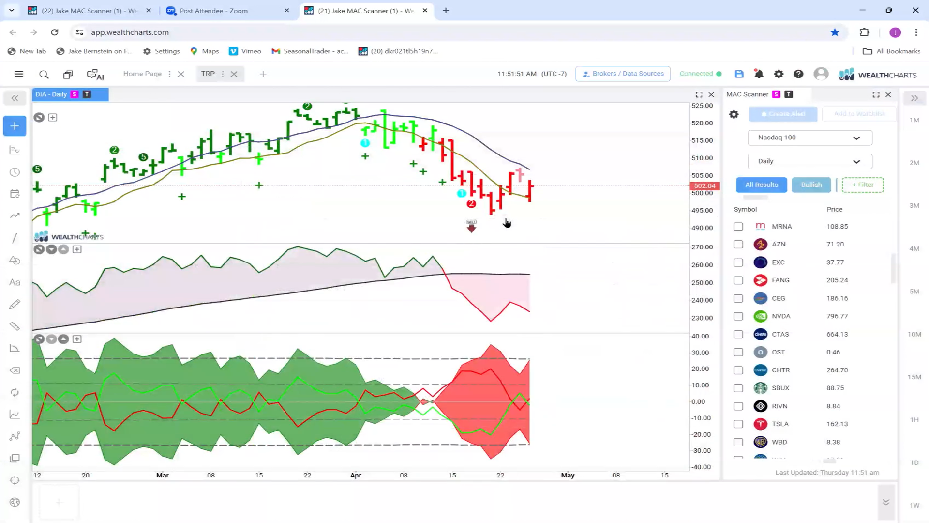
Task: Open the AI assistant icon
Action: coord(95,74)
